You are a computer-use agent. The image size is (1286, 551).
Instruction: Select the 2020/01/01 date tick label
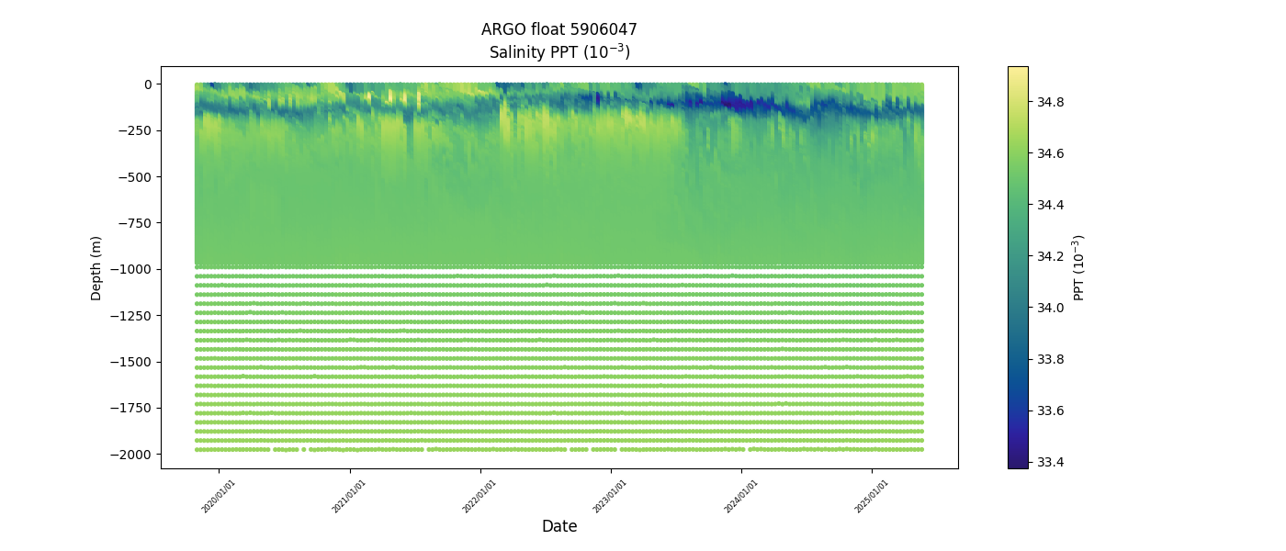(219, 497)
